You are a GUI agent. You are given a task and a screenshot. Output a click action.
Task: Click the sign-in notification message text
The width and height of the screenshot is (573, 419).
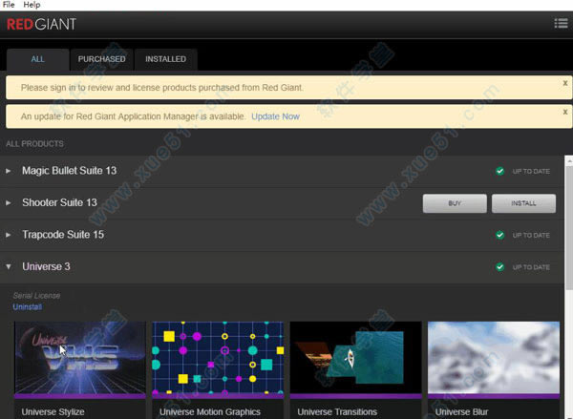coord(162,88)
